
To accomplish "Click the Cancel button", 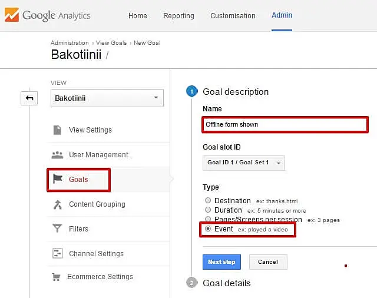I will (x=267, y=262).
